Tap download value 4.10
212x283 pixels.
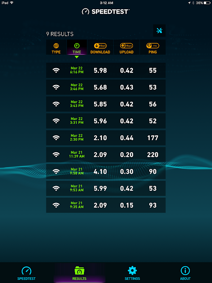(100, 172)
